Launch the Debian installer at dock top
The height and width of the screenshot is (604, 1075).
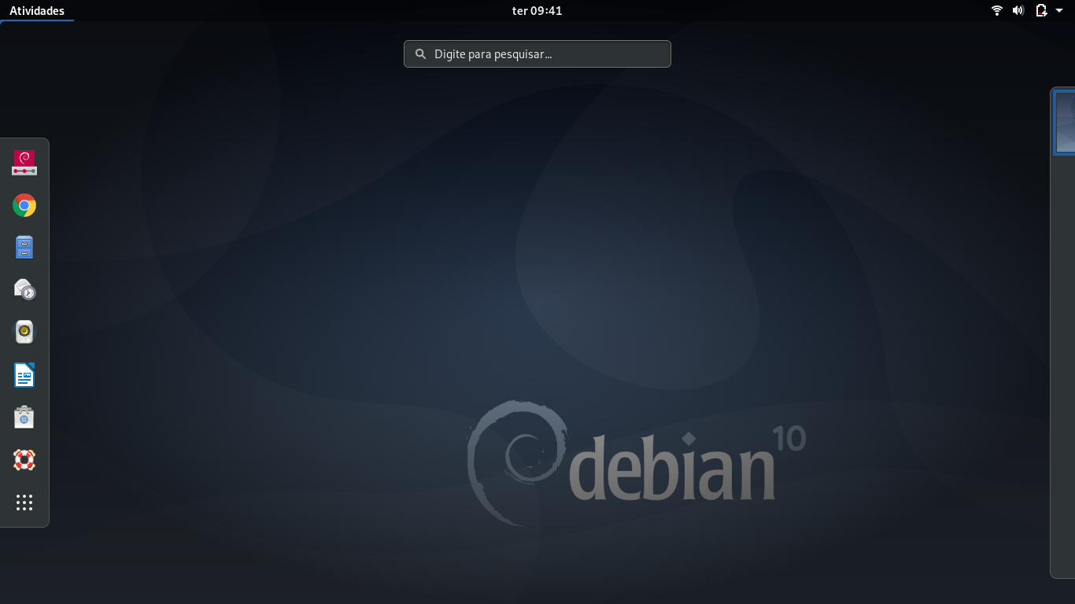[24, 163]
